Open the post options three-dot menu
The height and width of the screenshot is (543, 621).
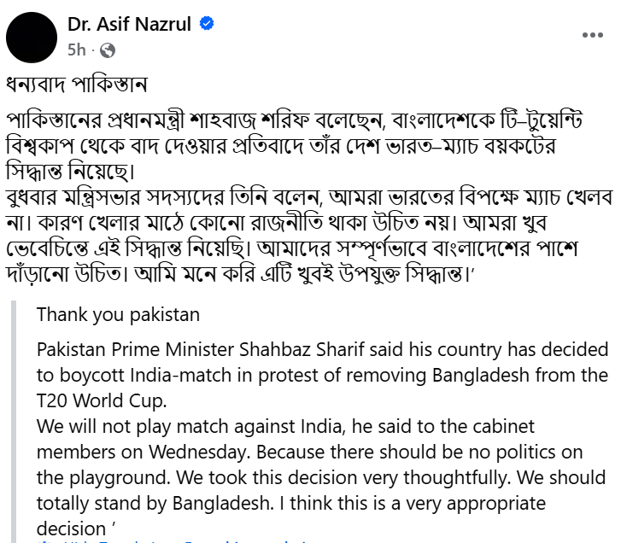[x=593, y=36]
